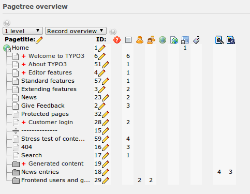Click the Home page globe icon

7,48
